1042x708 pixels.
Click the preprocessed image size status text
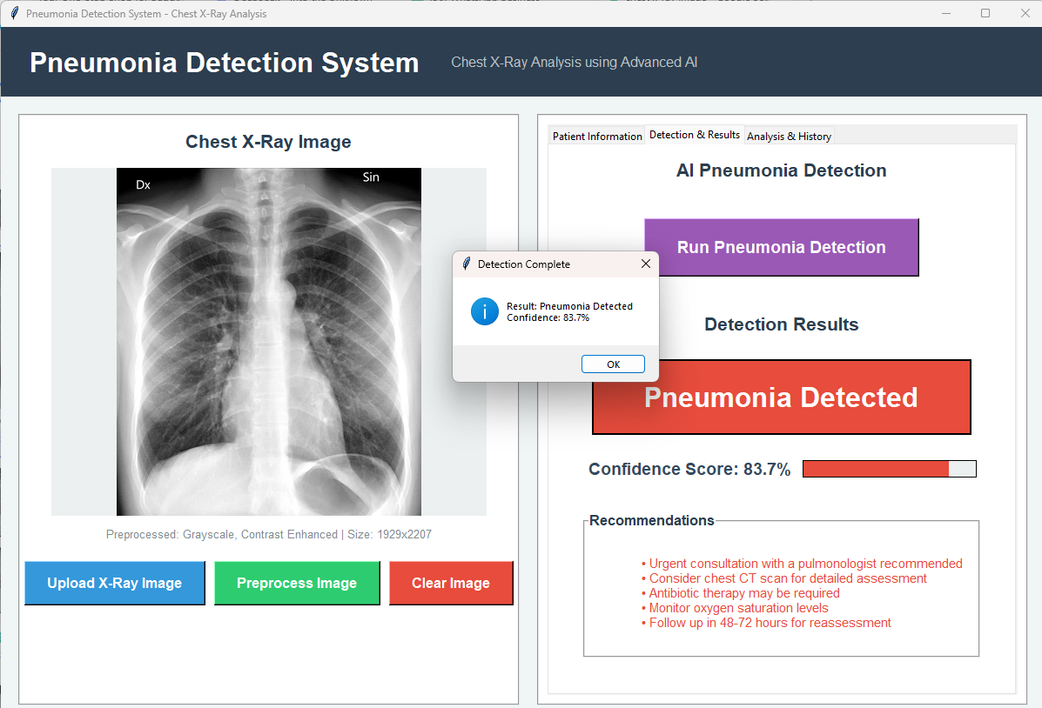click(x=268, y=534)
